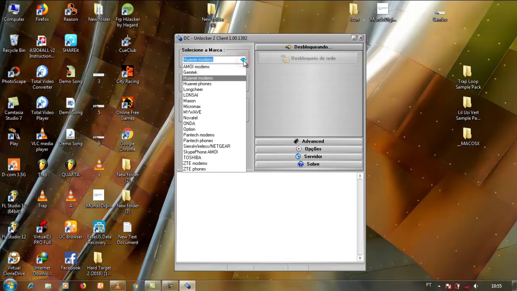Select the Recycle Bin icon
The image size is (517, 291).
click(14, 44)
